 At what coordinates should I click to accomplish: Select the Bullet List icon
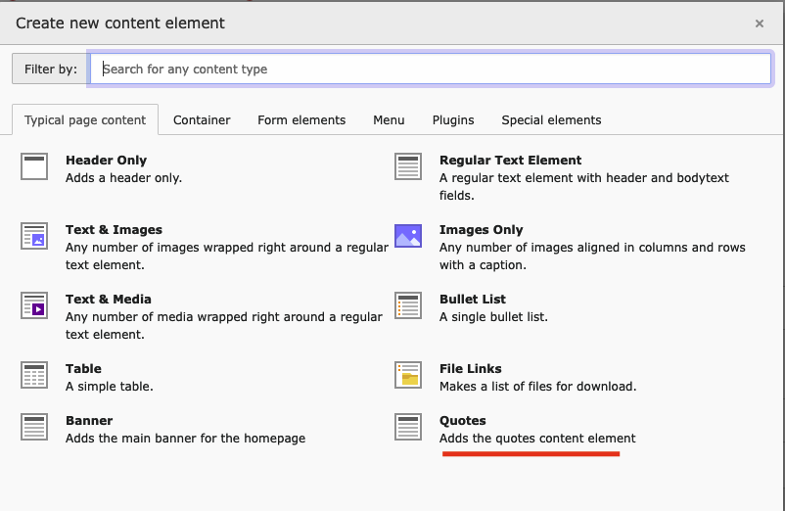(x=408, y=305)
